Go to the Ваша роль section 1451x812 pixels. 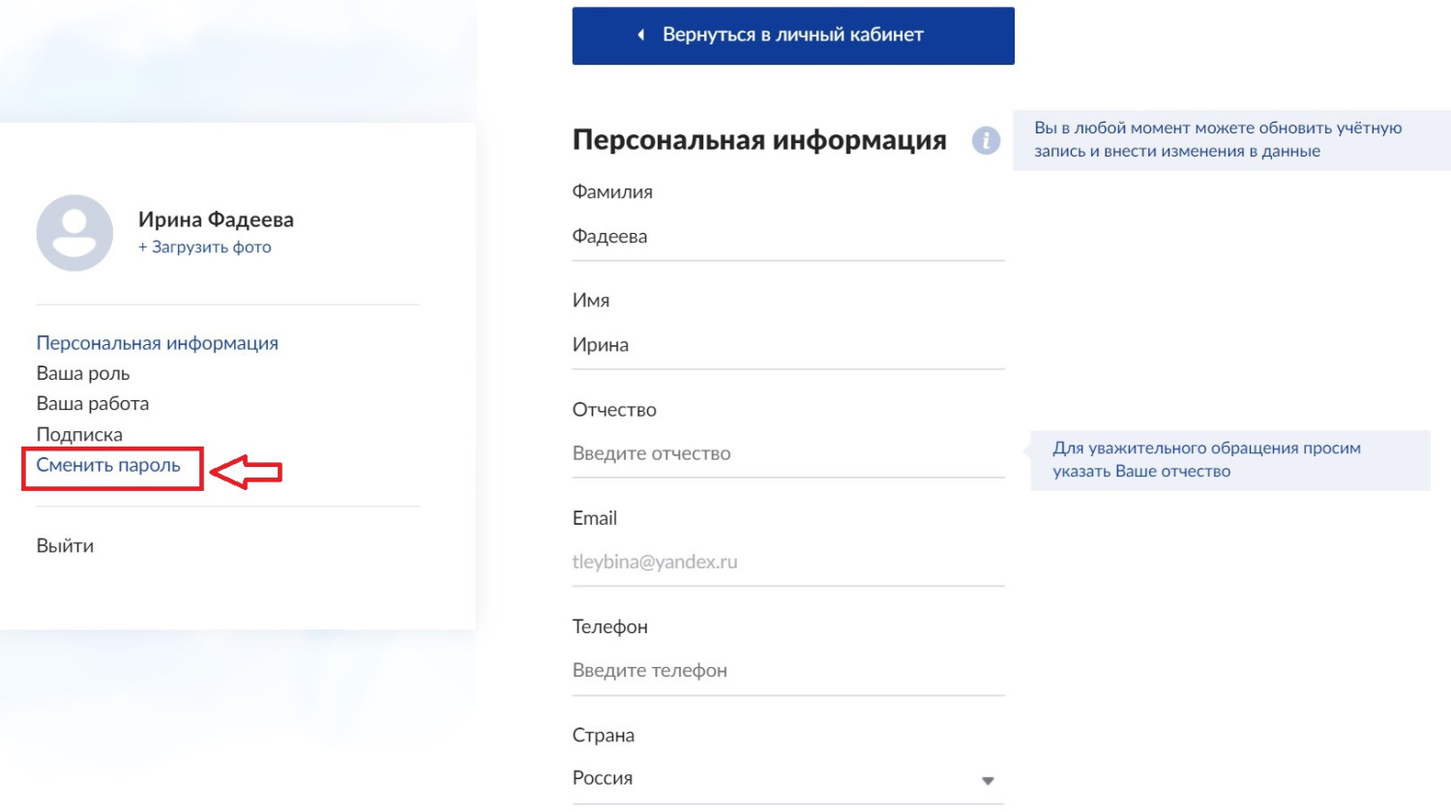tap(83, 373)
